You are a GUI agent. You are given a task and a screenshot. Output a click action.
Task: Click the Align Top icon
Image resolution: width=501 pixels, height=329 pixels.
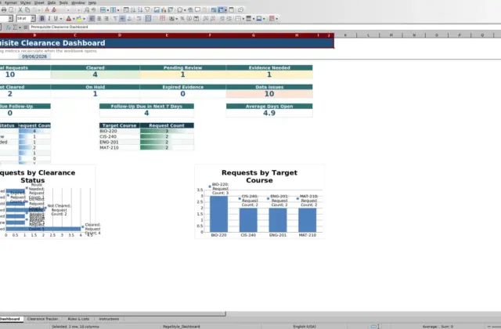coord(115,19)
